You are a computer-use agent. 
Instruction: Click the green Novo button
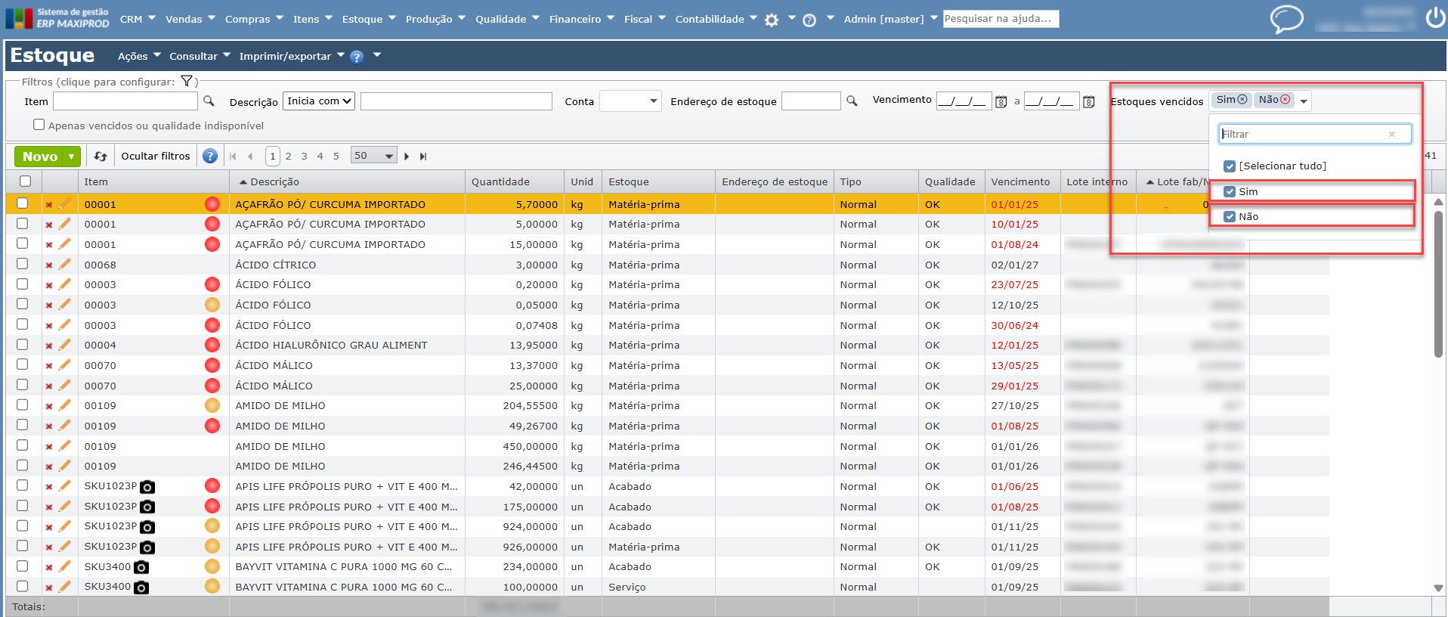pos(40,157)
